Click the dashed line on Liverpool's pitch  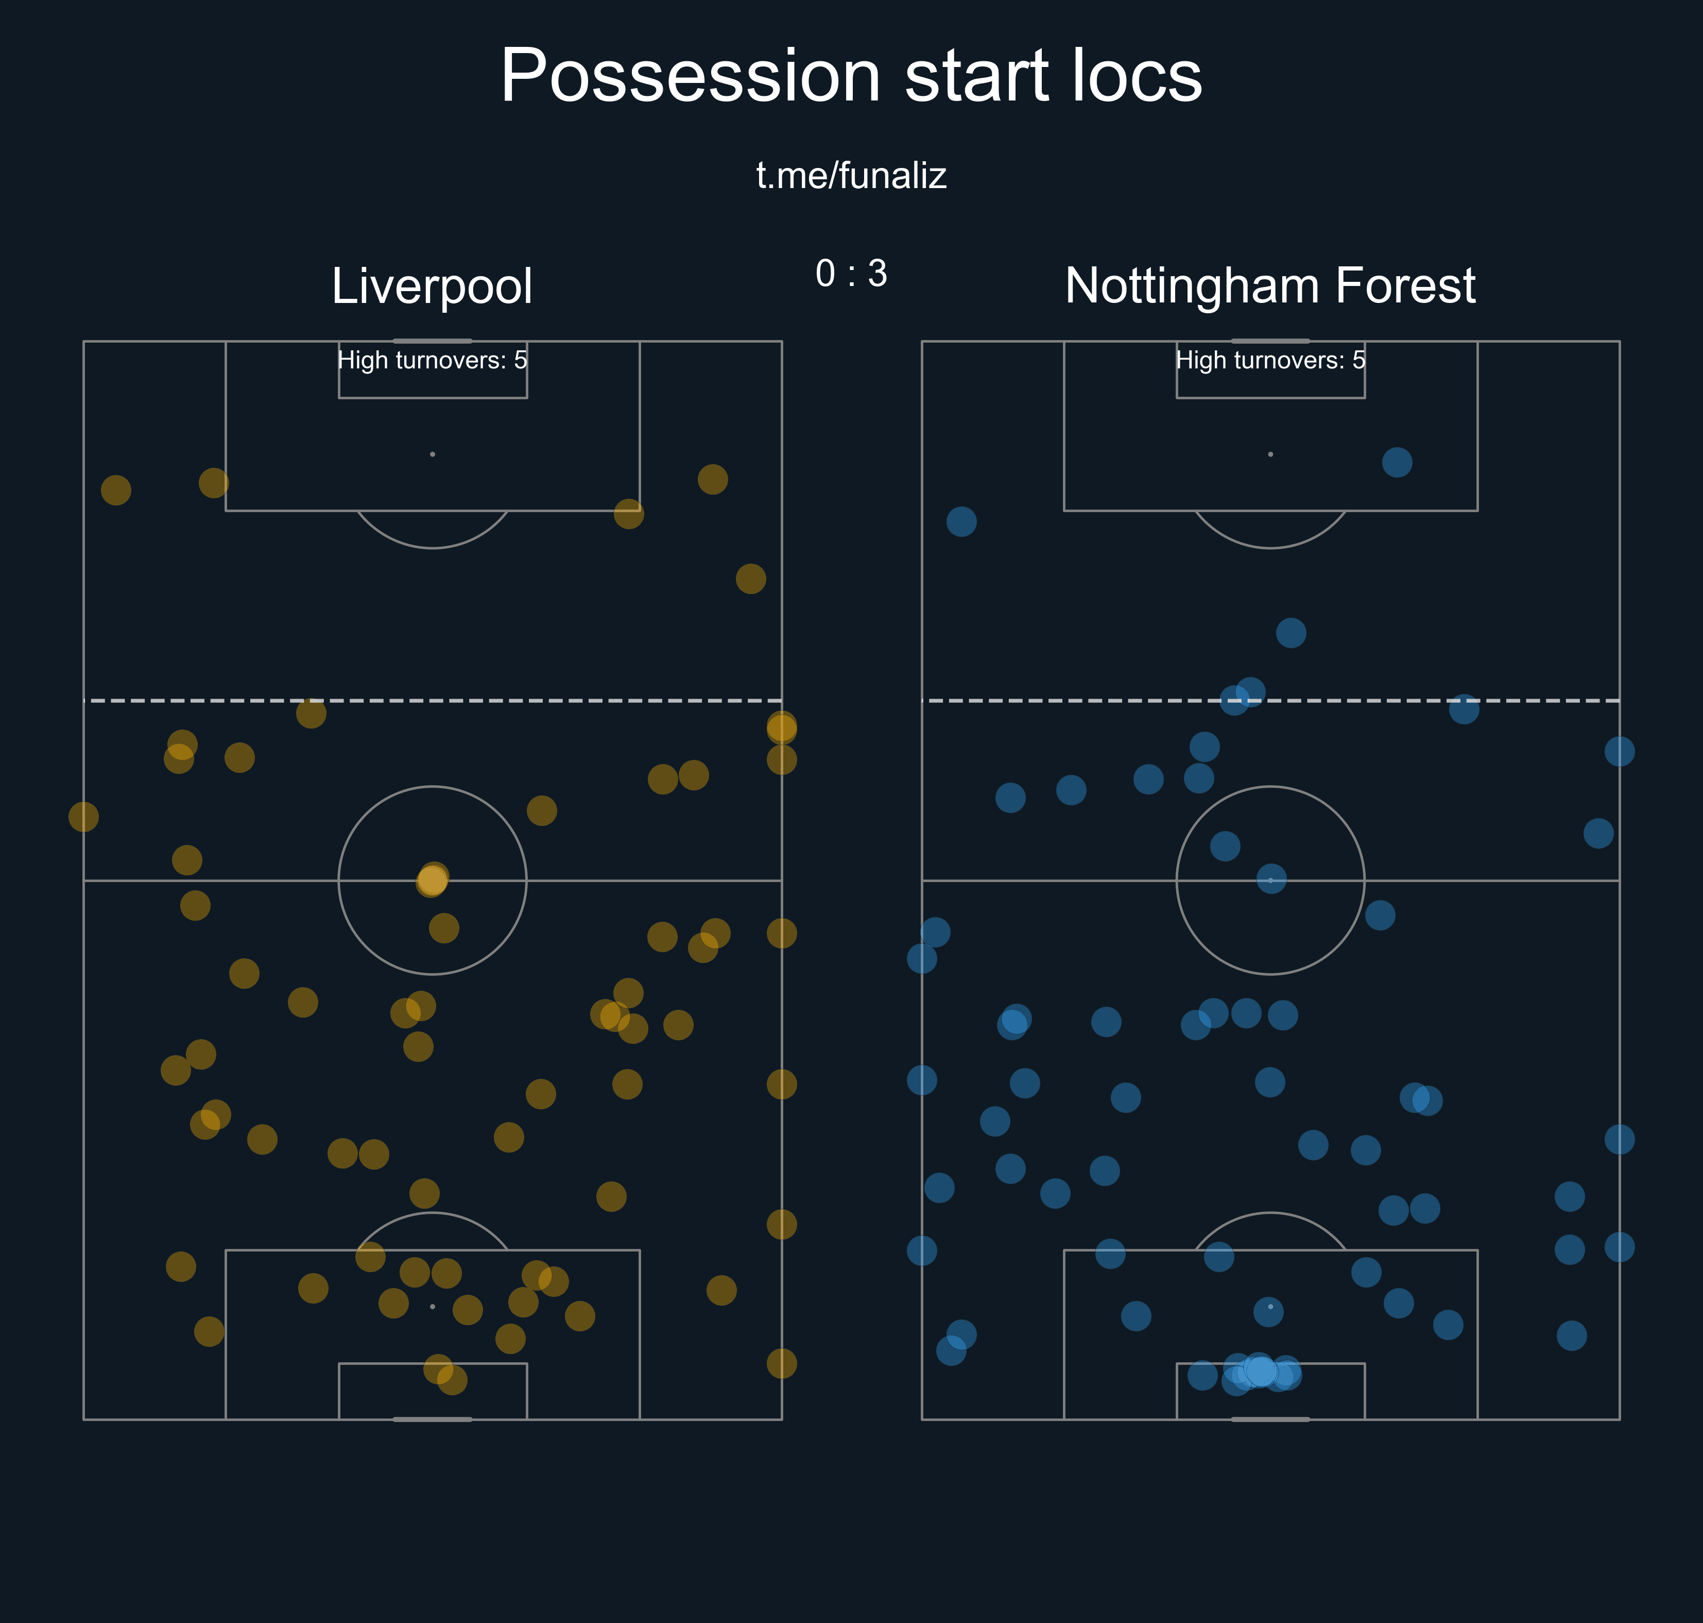tap(432, 701)
